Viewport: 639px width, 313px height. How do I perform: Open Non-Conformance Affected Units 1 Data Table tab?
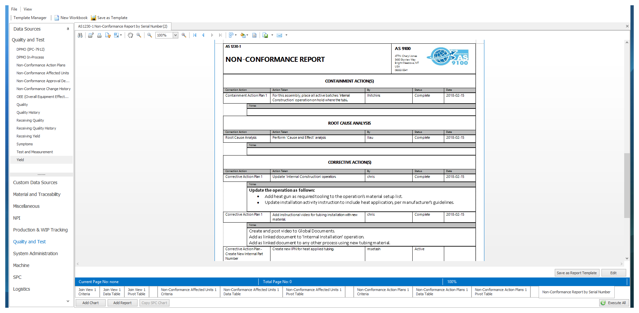tap(251, 292)
